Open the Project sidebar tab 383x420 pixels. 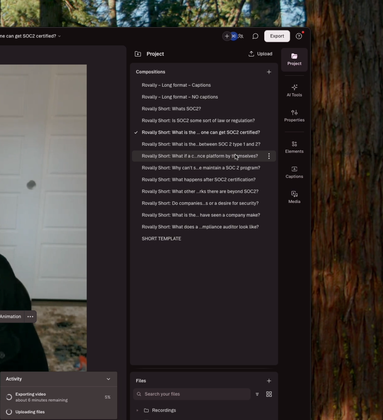click(x=294, y=60)
